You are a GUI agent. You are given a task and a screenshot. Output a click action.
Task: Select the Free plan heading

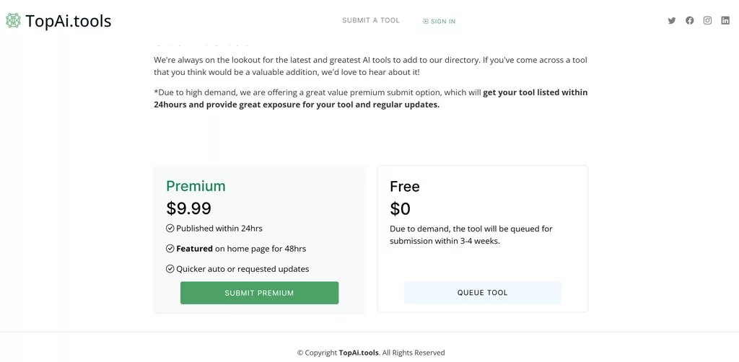coord(404,187)
